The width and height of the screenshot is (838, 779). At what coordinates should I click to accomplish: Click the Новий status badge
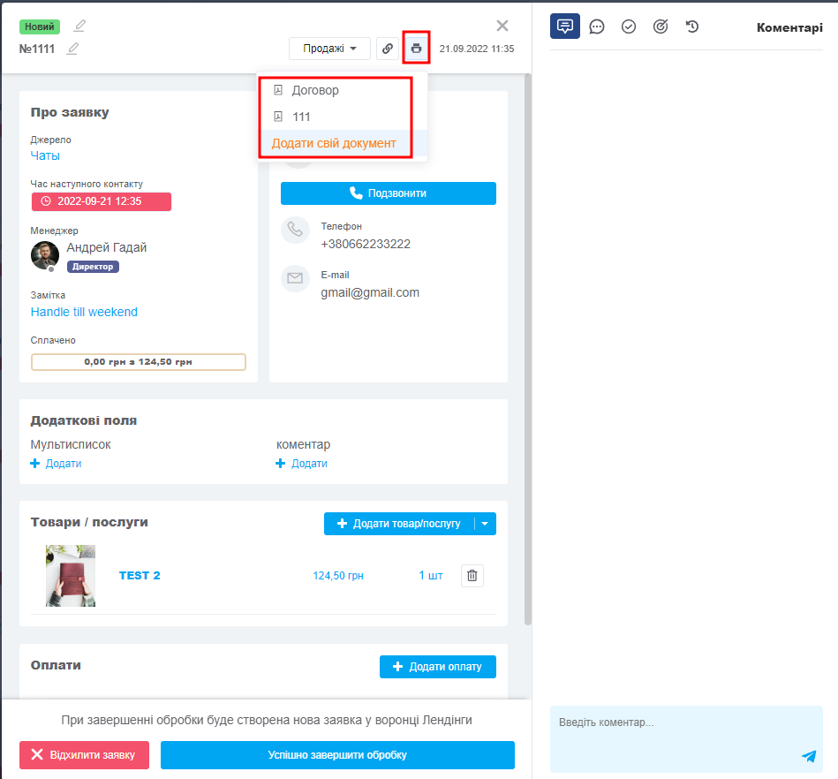pyautogui.click(x=40, y=26)
